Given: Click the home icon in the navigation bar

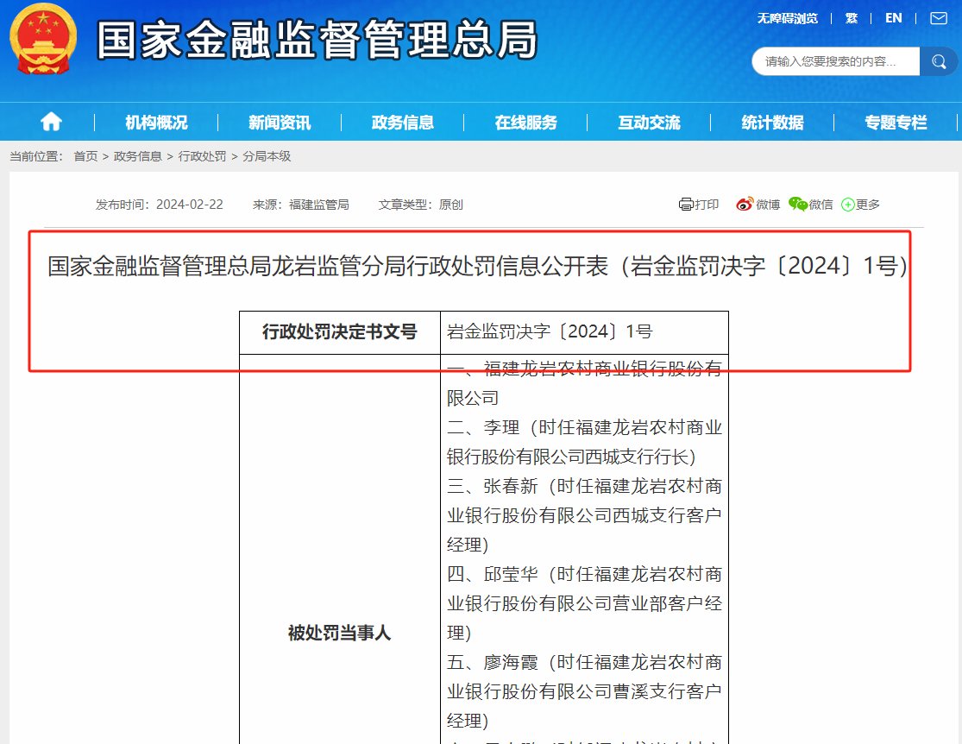Looking at the screenshot, I should tap(49, 122).
